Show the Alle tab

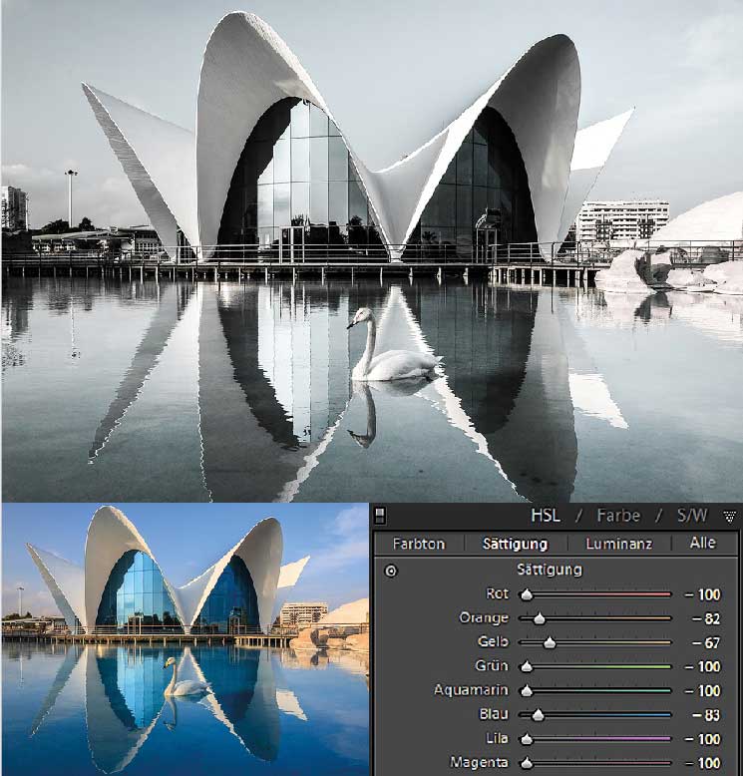[703, 543]
